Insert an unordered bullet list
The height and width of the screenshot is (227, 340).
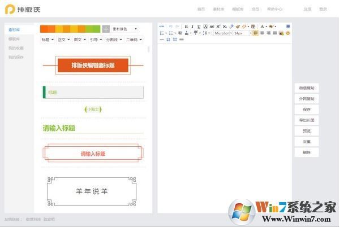pyautogui.click(x=171, y=33)
